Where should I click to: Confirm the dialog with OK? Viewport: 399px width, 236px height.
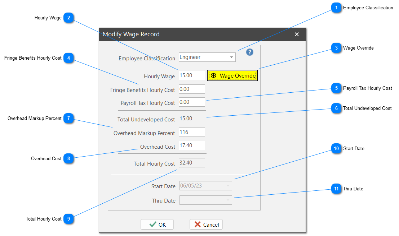point(157,225)
